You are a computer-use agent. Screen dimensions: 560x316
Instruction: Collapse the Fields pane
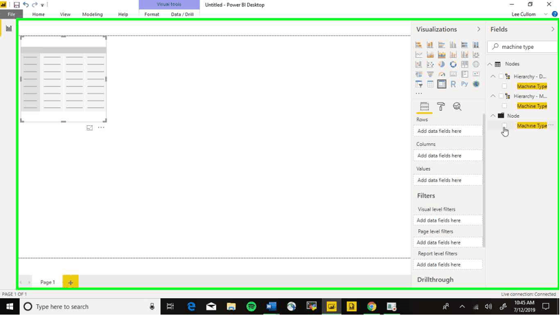(552, 30)
